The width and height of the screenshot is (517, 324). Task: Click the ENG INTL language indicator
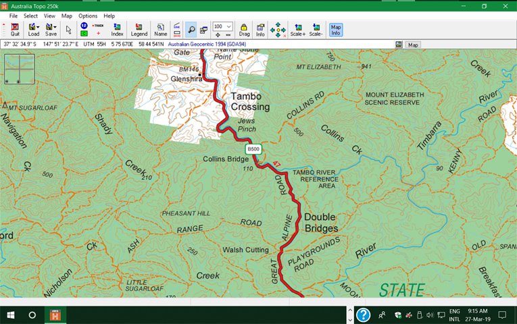click(x=454, y=315)
